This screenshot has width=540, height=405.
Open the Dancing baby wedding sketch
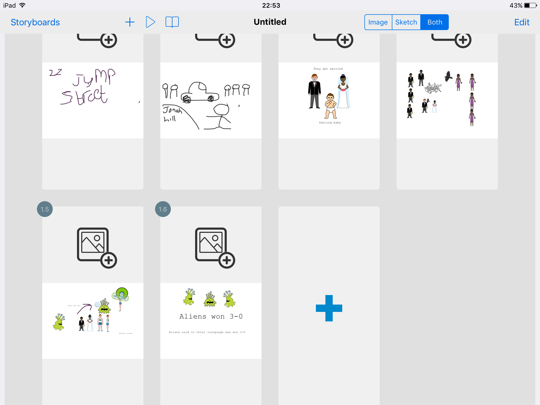click(329, 100)
